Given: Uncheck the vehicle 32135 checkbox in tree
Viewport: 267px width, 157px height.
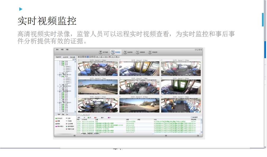Looking at the screenshot, I should click(x=62, y=65).
